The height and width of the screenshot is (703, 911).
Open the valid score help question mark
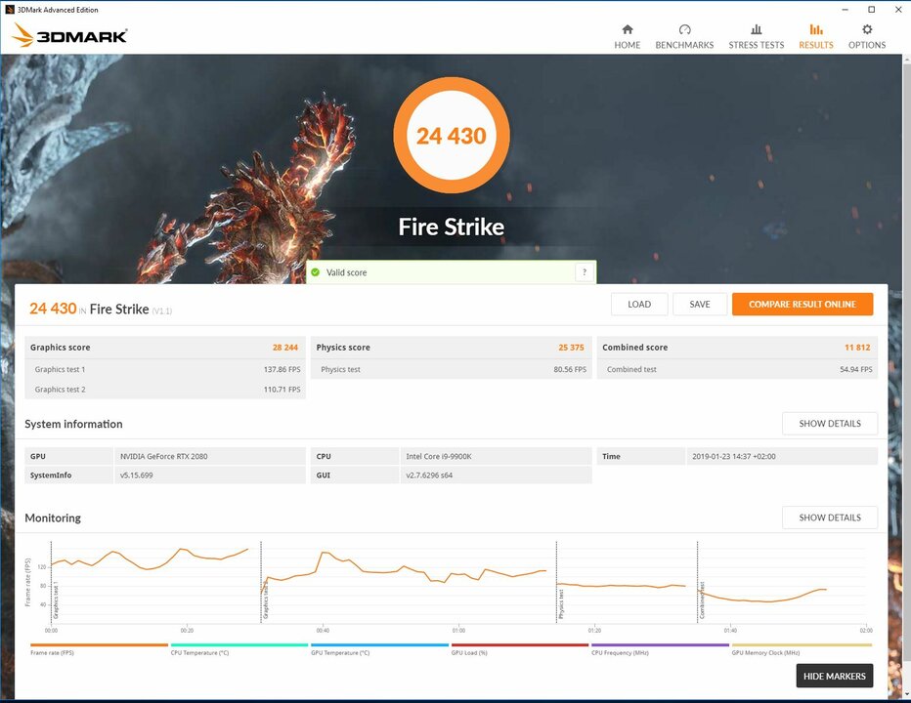click(x=585, y=271)
